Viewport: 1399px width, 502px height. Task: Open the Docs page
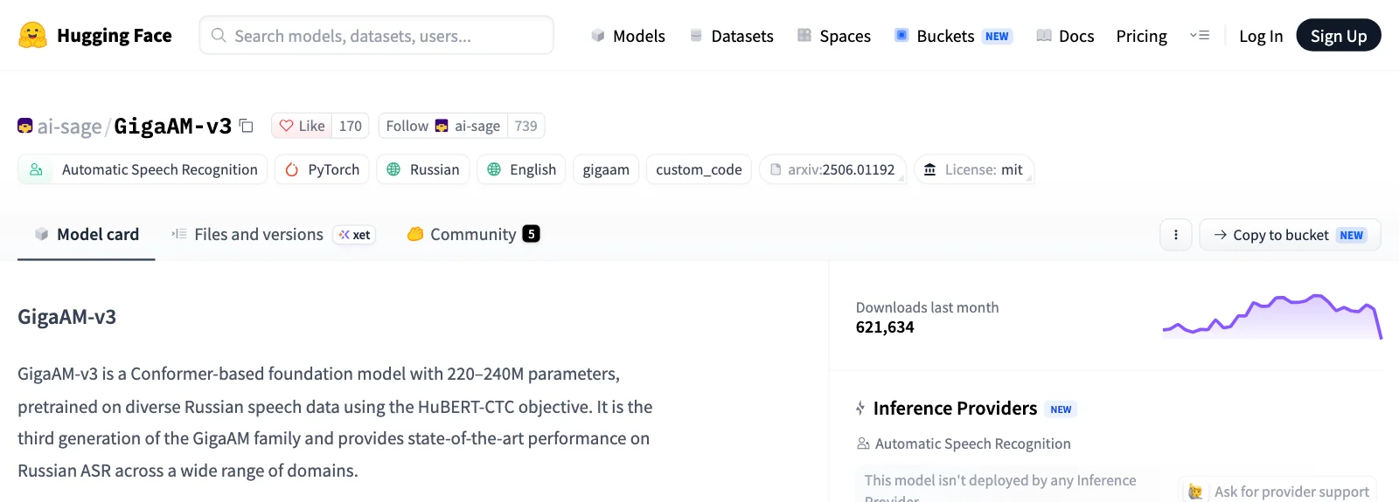click(1065, 36)
